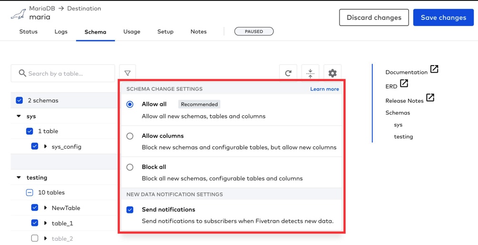Select the Allow all radio button
478x245 pixels.
tap(130, 104)
